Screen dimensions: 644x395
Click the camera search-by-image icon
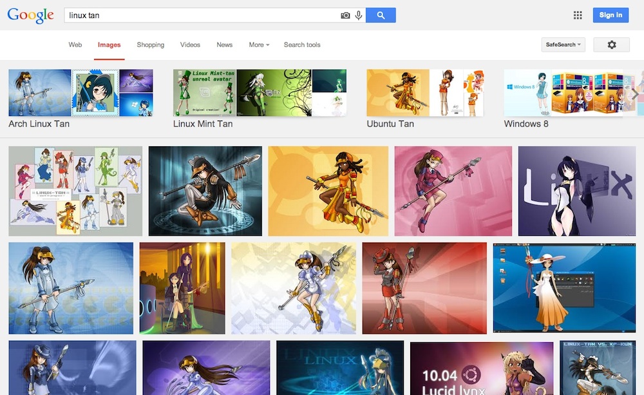[345, 15]
